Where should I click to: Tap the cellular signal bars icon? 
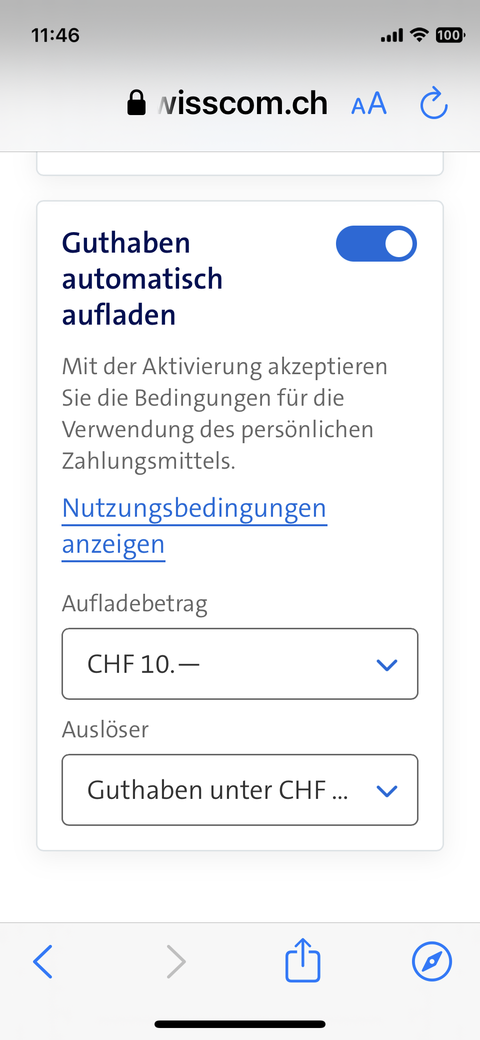391,36
